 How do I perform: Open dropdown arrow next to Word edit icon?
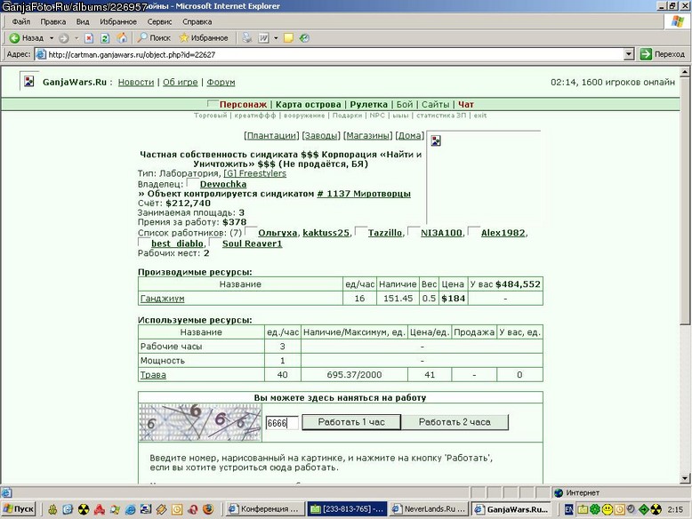tap(276, 38)
